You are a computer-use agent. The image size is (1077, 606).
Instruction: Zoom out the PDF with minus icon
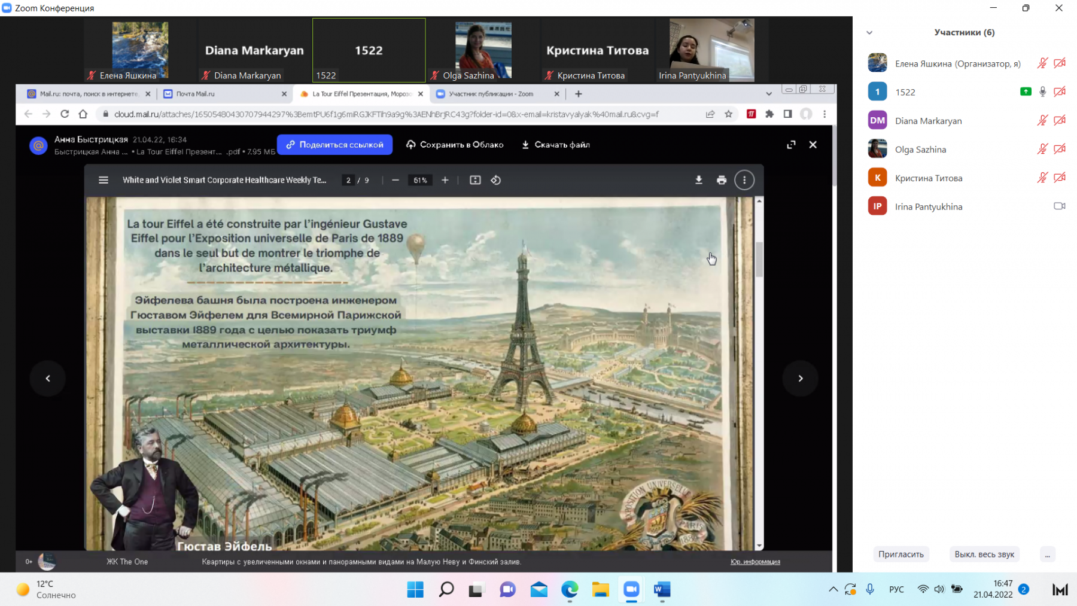click(x=395, y=180)
